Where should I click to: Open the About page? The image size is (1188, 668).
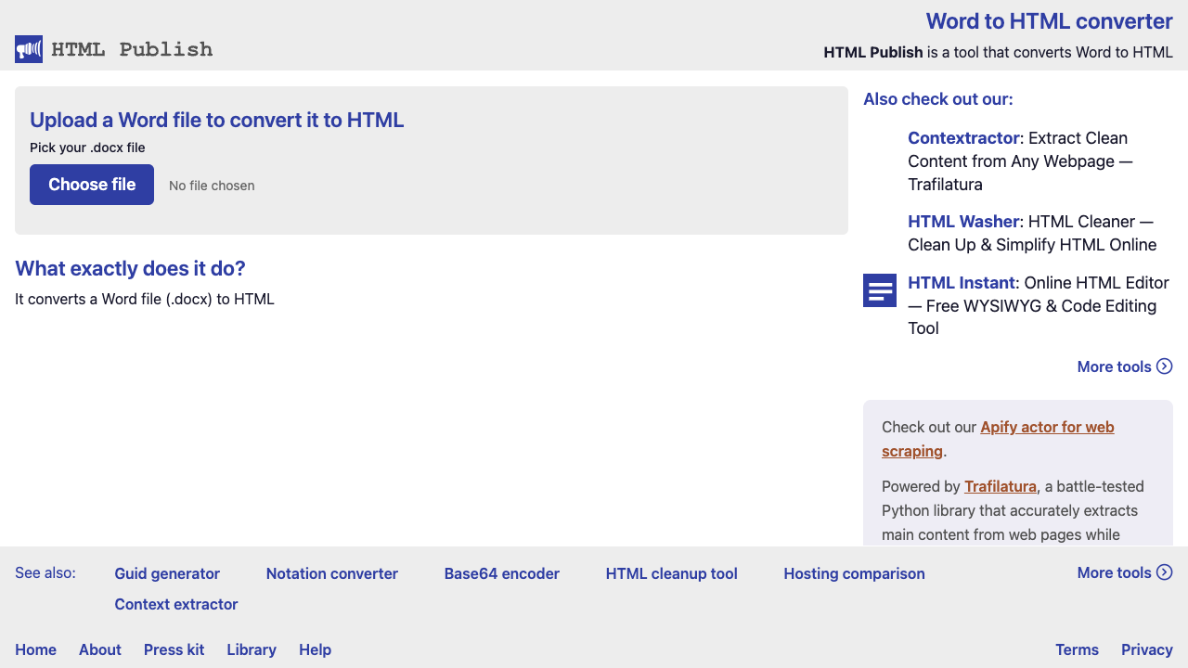(99, 649)
